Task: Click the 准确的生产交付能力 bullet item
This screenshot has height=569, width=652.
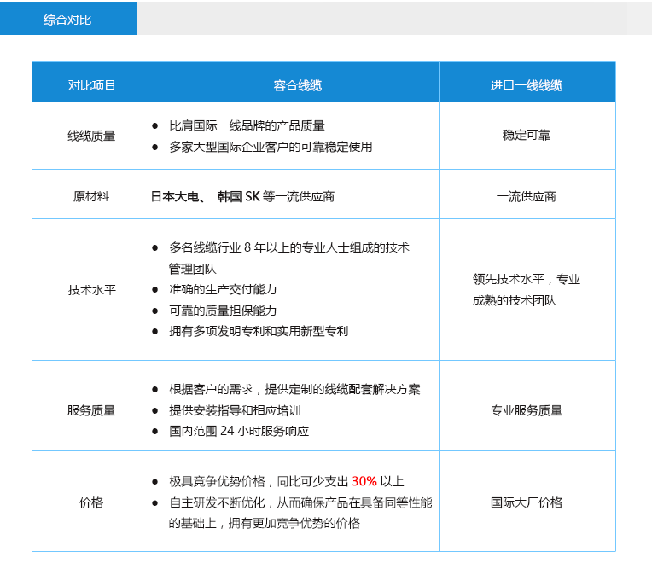Action: point(223,289)
